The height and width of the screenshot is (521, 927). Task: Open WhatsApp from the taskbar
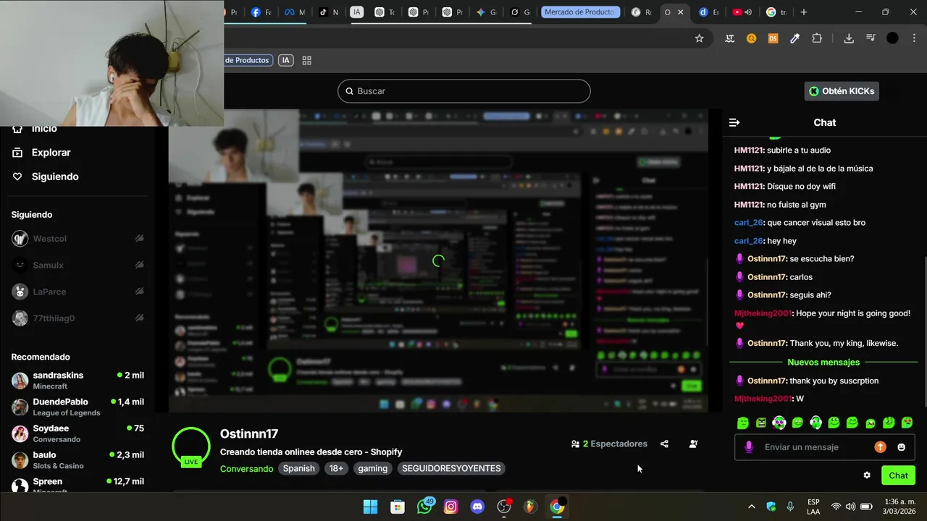point(424,507)
